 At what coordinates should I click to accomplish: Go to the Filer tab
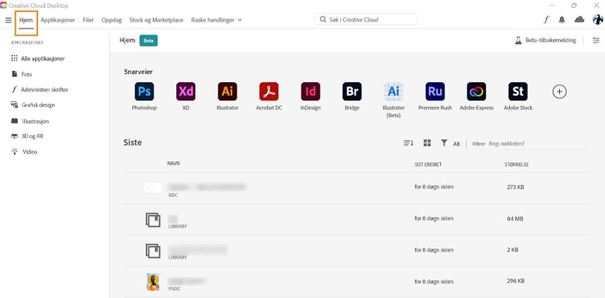(x=88, y=20)
